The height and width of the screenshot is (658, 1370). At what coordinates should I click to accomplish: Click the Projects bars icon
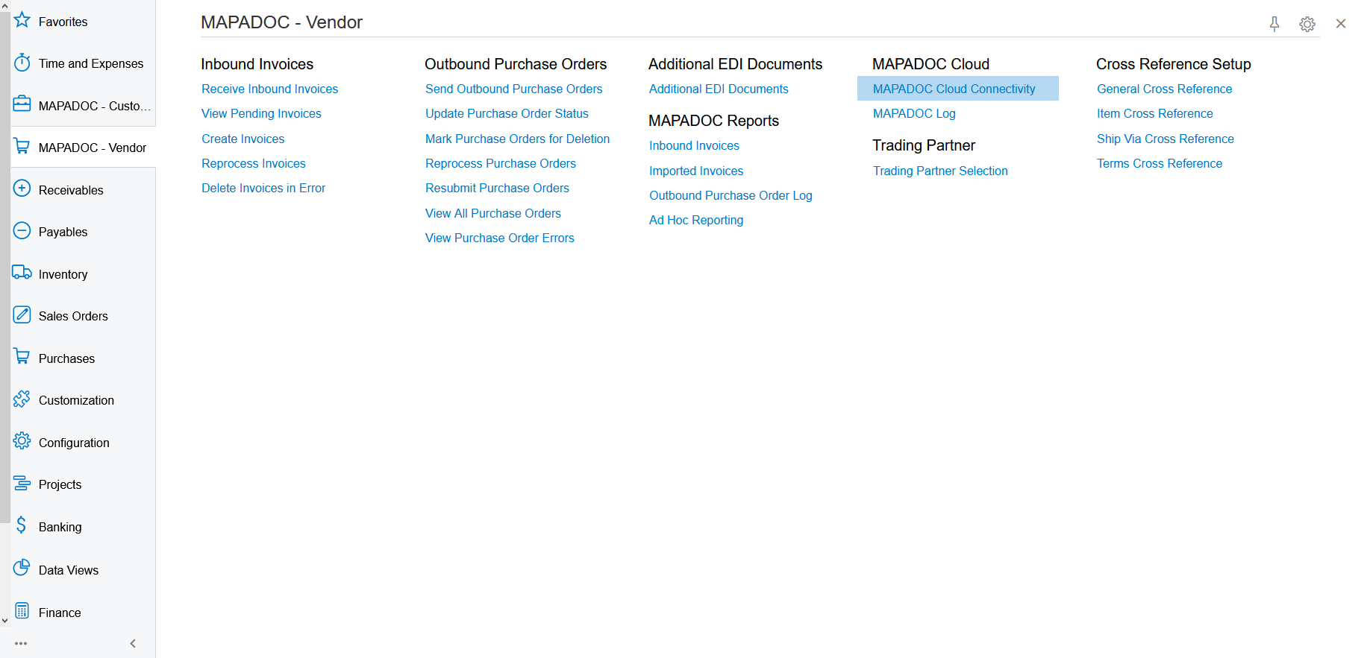[22, 484]
